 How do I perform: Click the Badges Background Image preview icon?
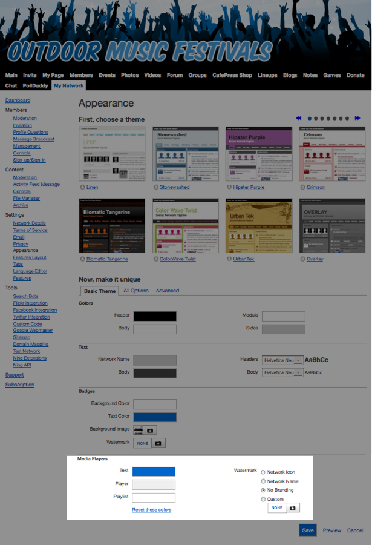coord(139,430)
